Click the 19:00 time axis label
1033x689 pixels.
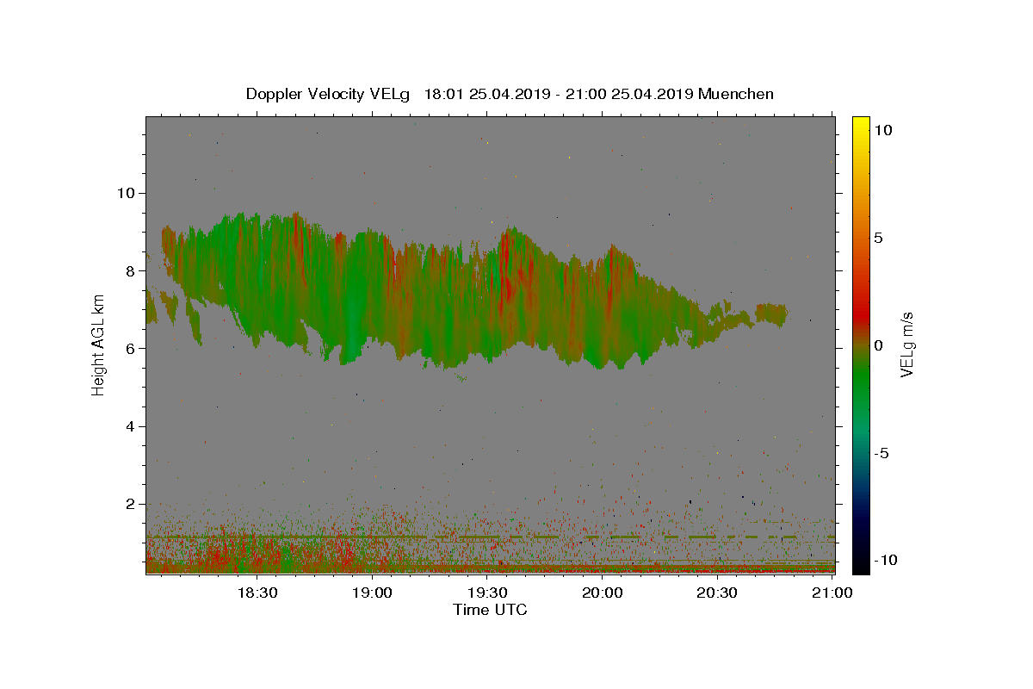[x=372, y=593]
